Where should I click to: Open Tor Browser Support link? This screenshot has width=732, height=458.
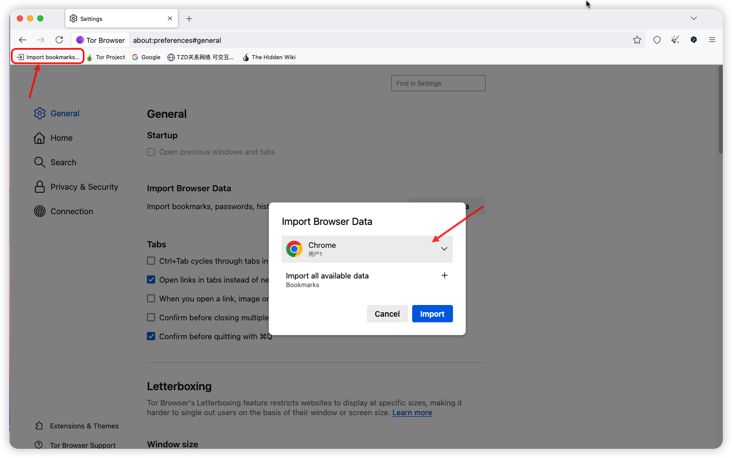(75, 445)
